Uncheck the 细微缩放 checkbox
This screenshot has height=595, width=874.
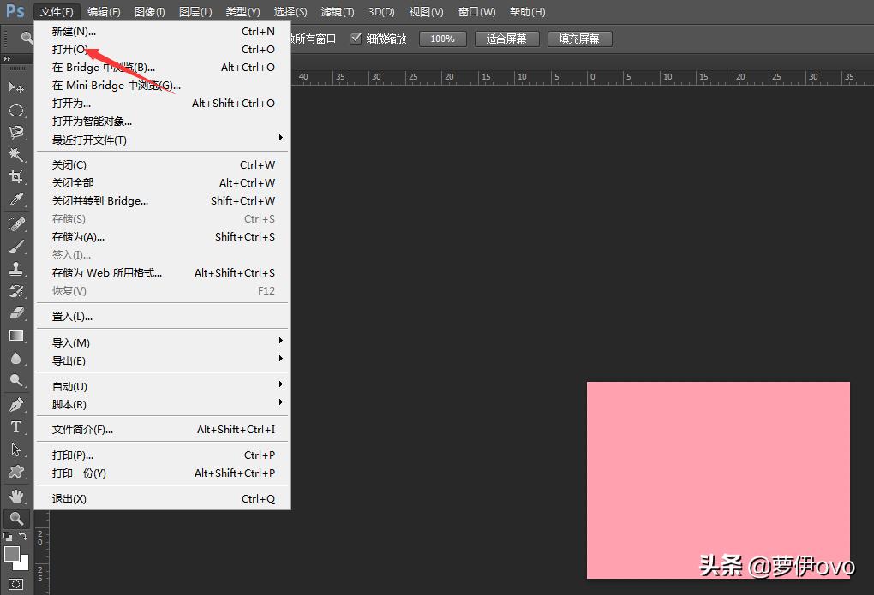point(356,39)
